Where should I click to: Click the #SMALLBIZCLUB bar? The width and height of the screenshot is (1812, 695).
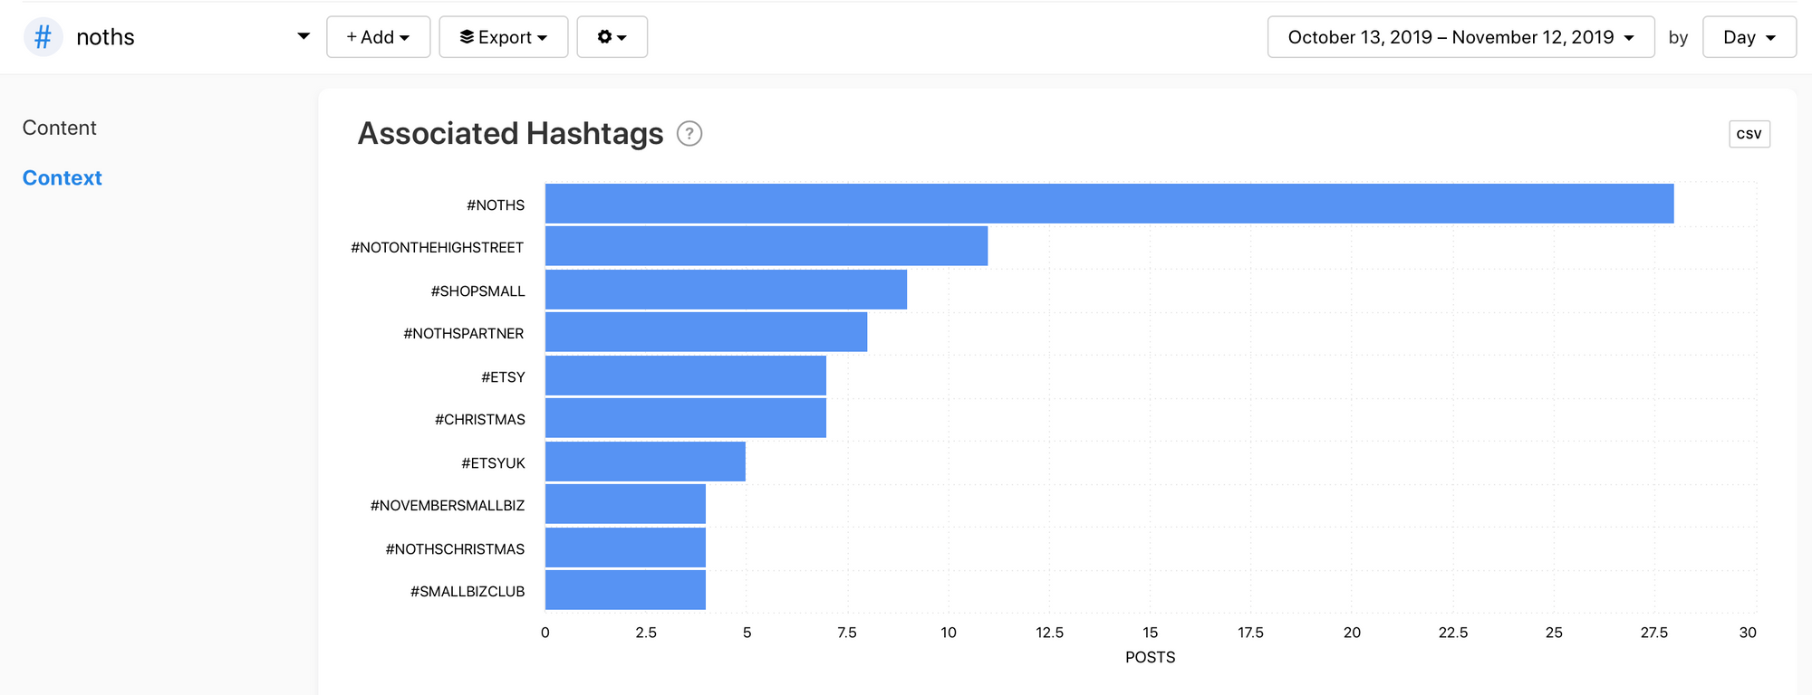pyautogui.click(x=624, y=590)
